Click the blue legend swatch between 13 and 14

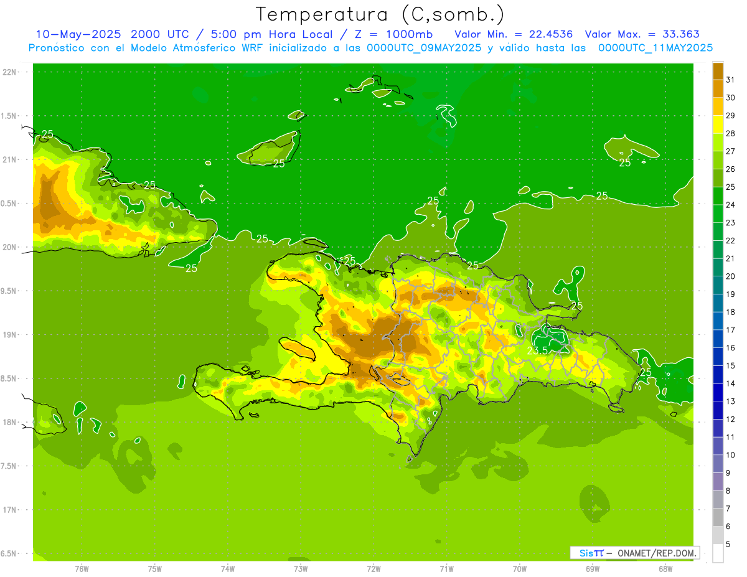[718, 392]
